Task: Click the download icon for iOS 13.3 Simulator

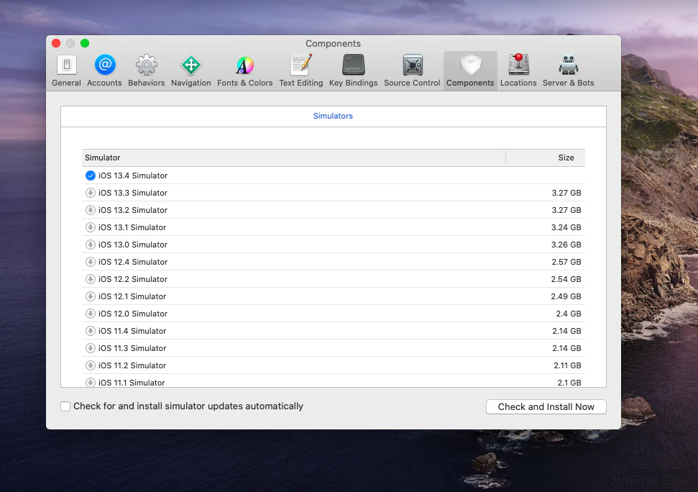Action: [x=91, y=193]
